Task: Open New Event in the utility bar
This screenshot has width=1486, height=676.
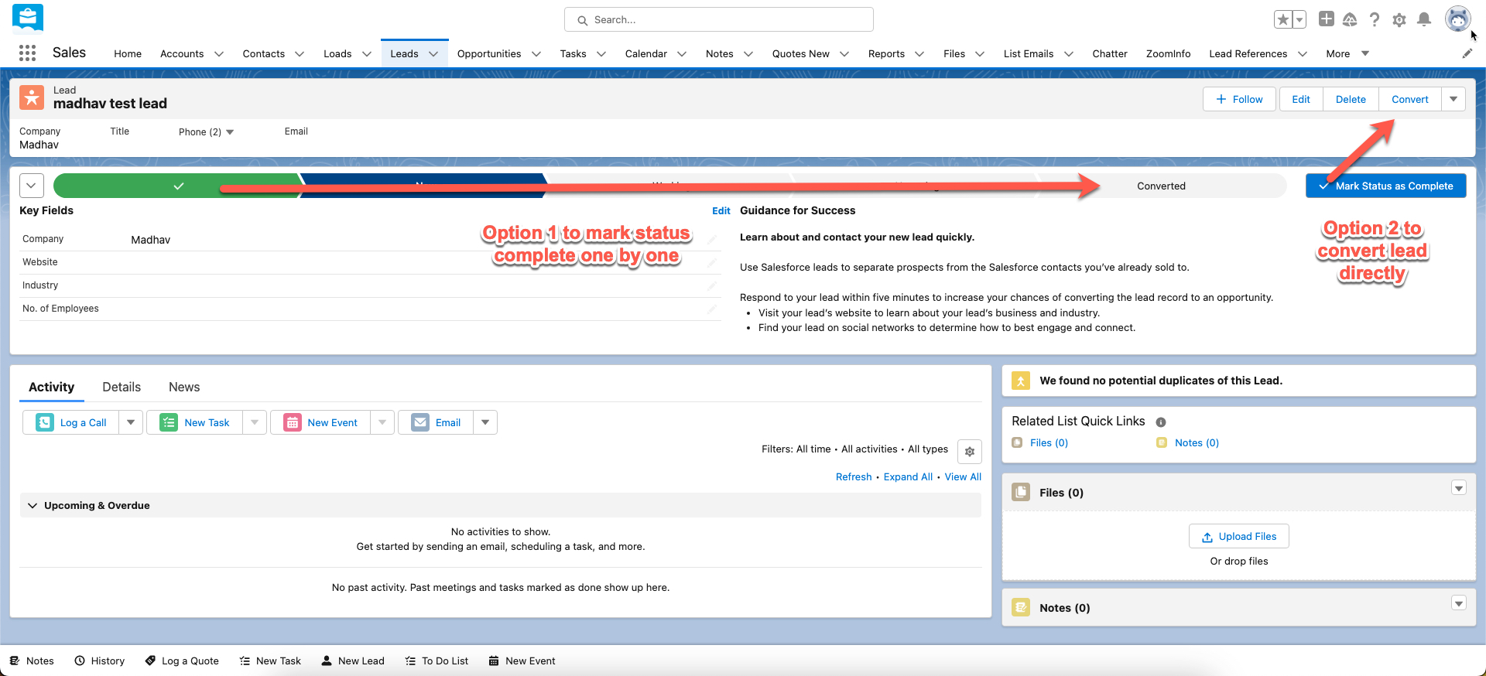Action: tap(522, 661)
